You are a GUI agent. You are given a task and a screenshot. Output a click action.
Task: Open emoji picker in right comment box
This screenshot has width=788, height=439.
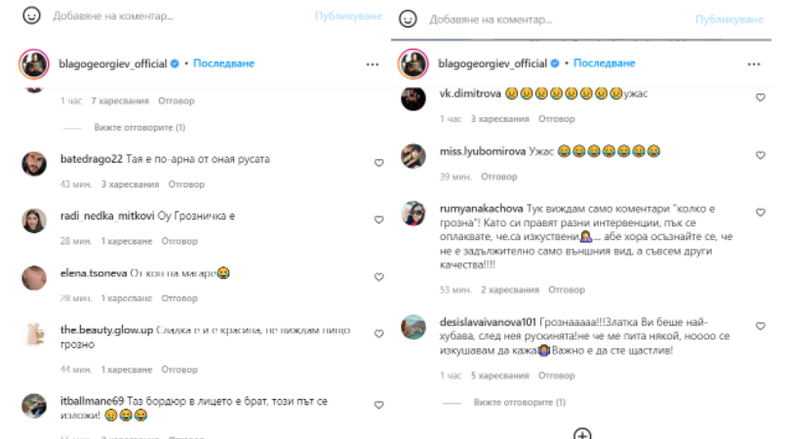click(x=408, y=20)
